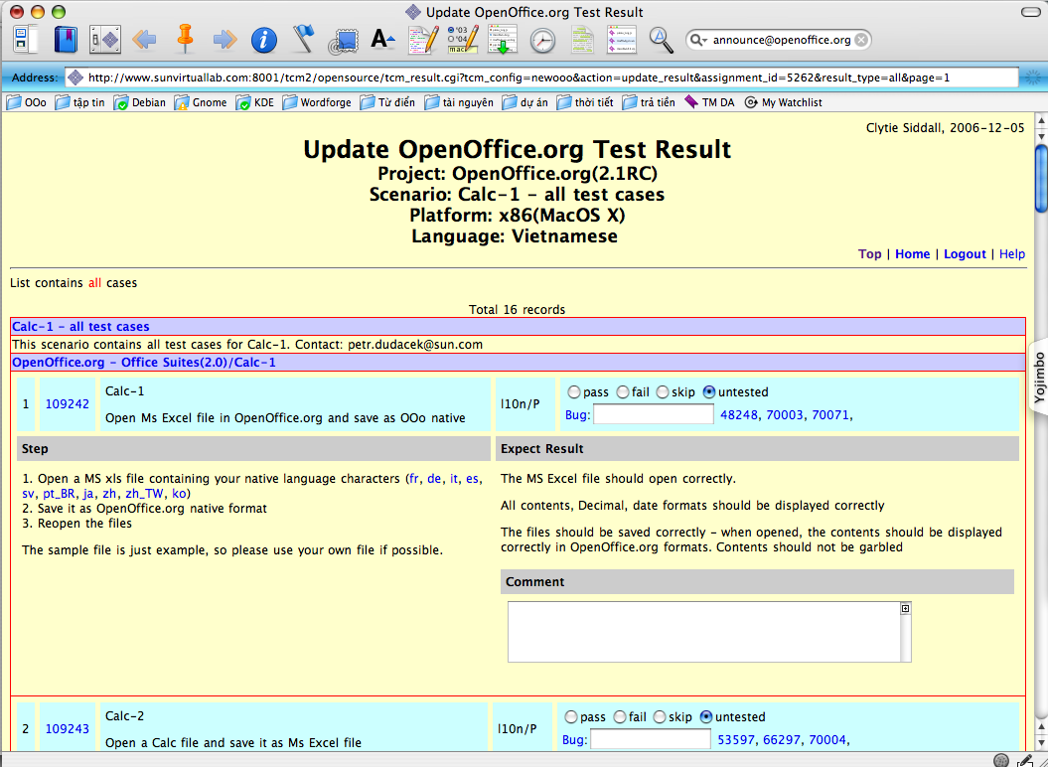
Task: Select skip for test case 109242
Action: click(x=663, y=391)
